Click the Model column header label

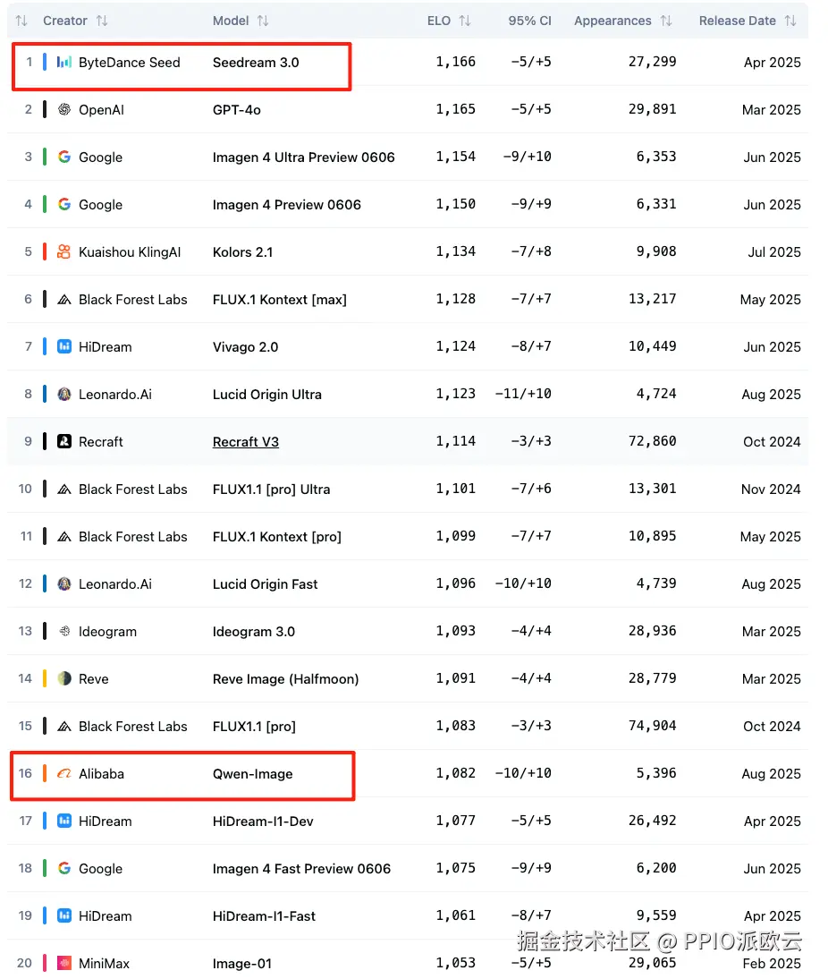(x=231, y=21)
